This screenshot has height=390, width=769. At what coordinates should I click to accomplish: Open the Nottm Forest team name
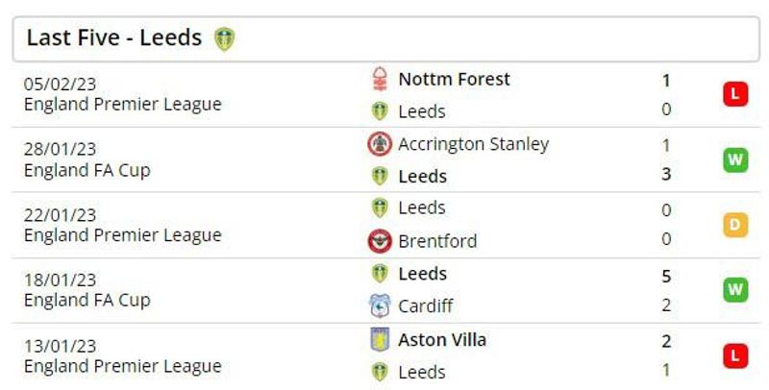click(454, 79)
